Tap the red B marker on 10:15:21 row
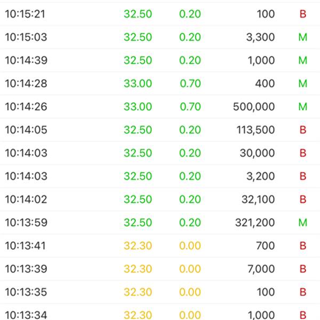This screenshot has width=320, height=320. 303,14
